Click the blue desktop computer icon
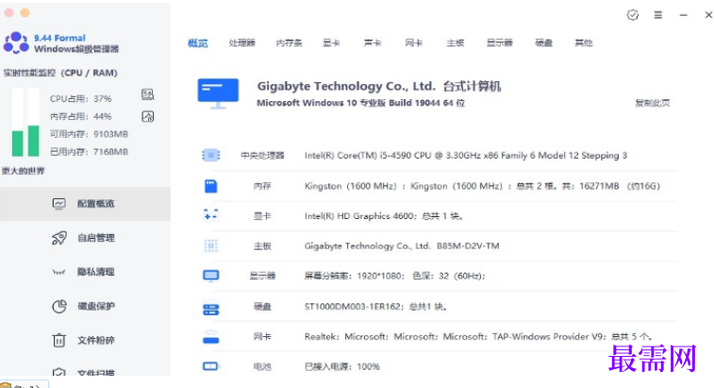 pos(218,93)
